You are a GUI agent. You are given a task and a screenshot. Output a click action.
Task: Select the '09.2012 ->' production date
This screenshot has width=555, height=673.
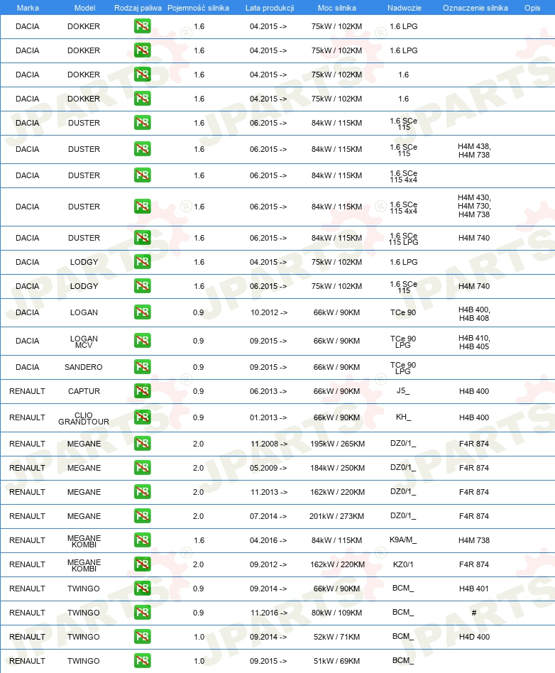tap(268, 564)
